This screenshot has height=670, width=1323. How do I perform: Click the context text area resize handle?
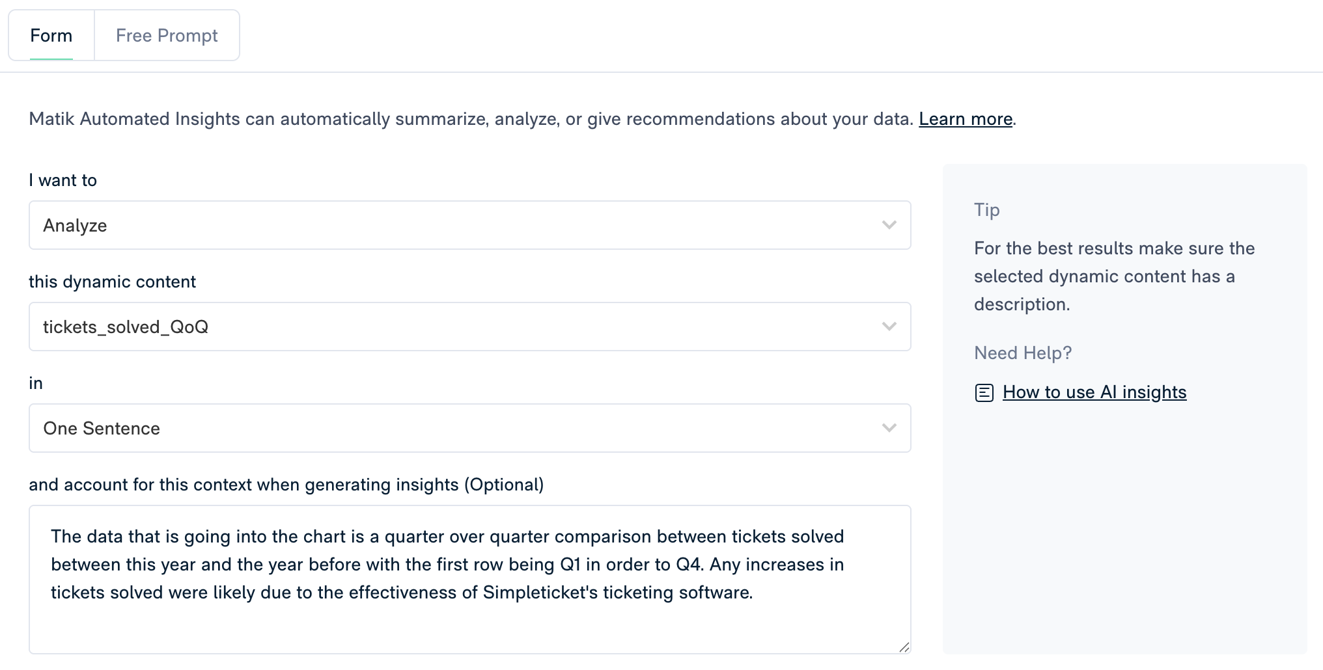point(904,647)
